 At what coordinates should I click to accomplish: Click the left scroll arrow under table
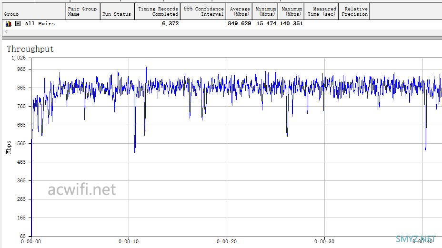pyautogui.click(x=6, y=32)
